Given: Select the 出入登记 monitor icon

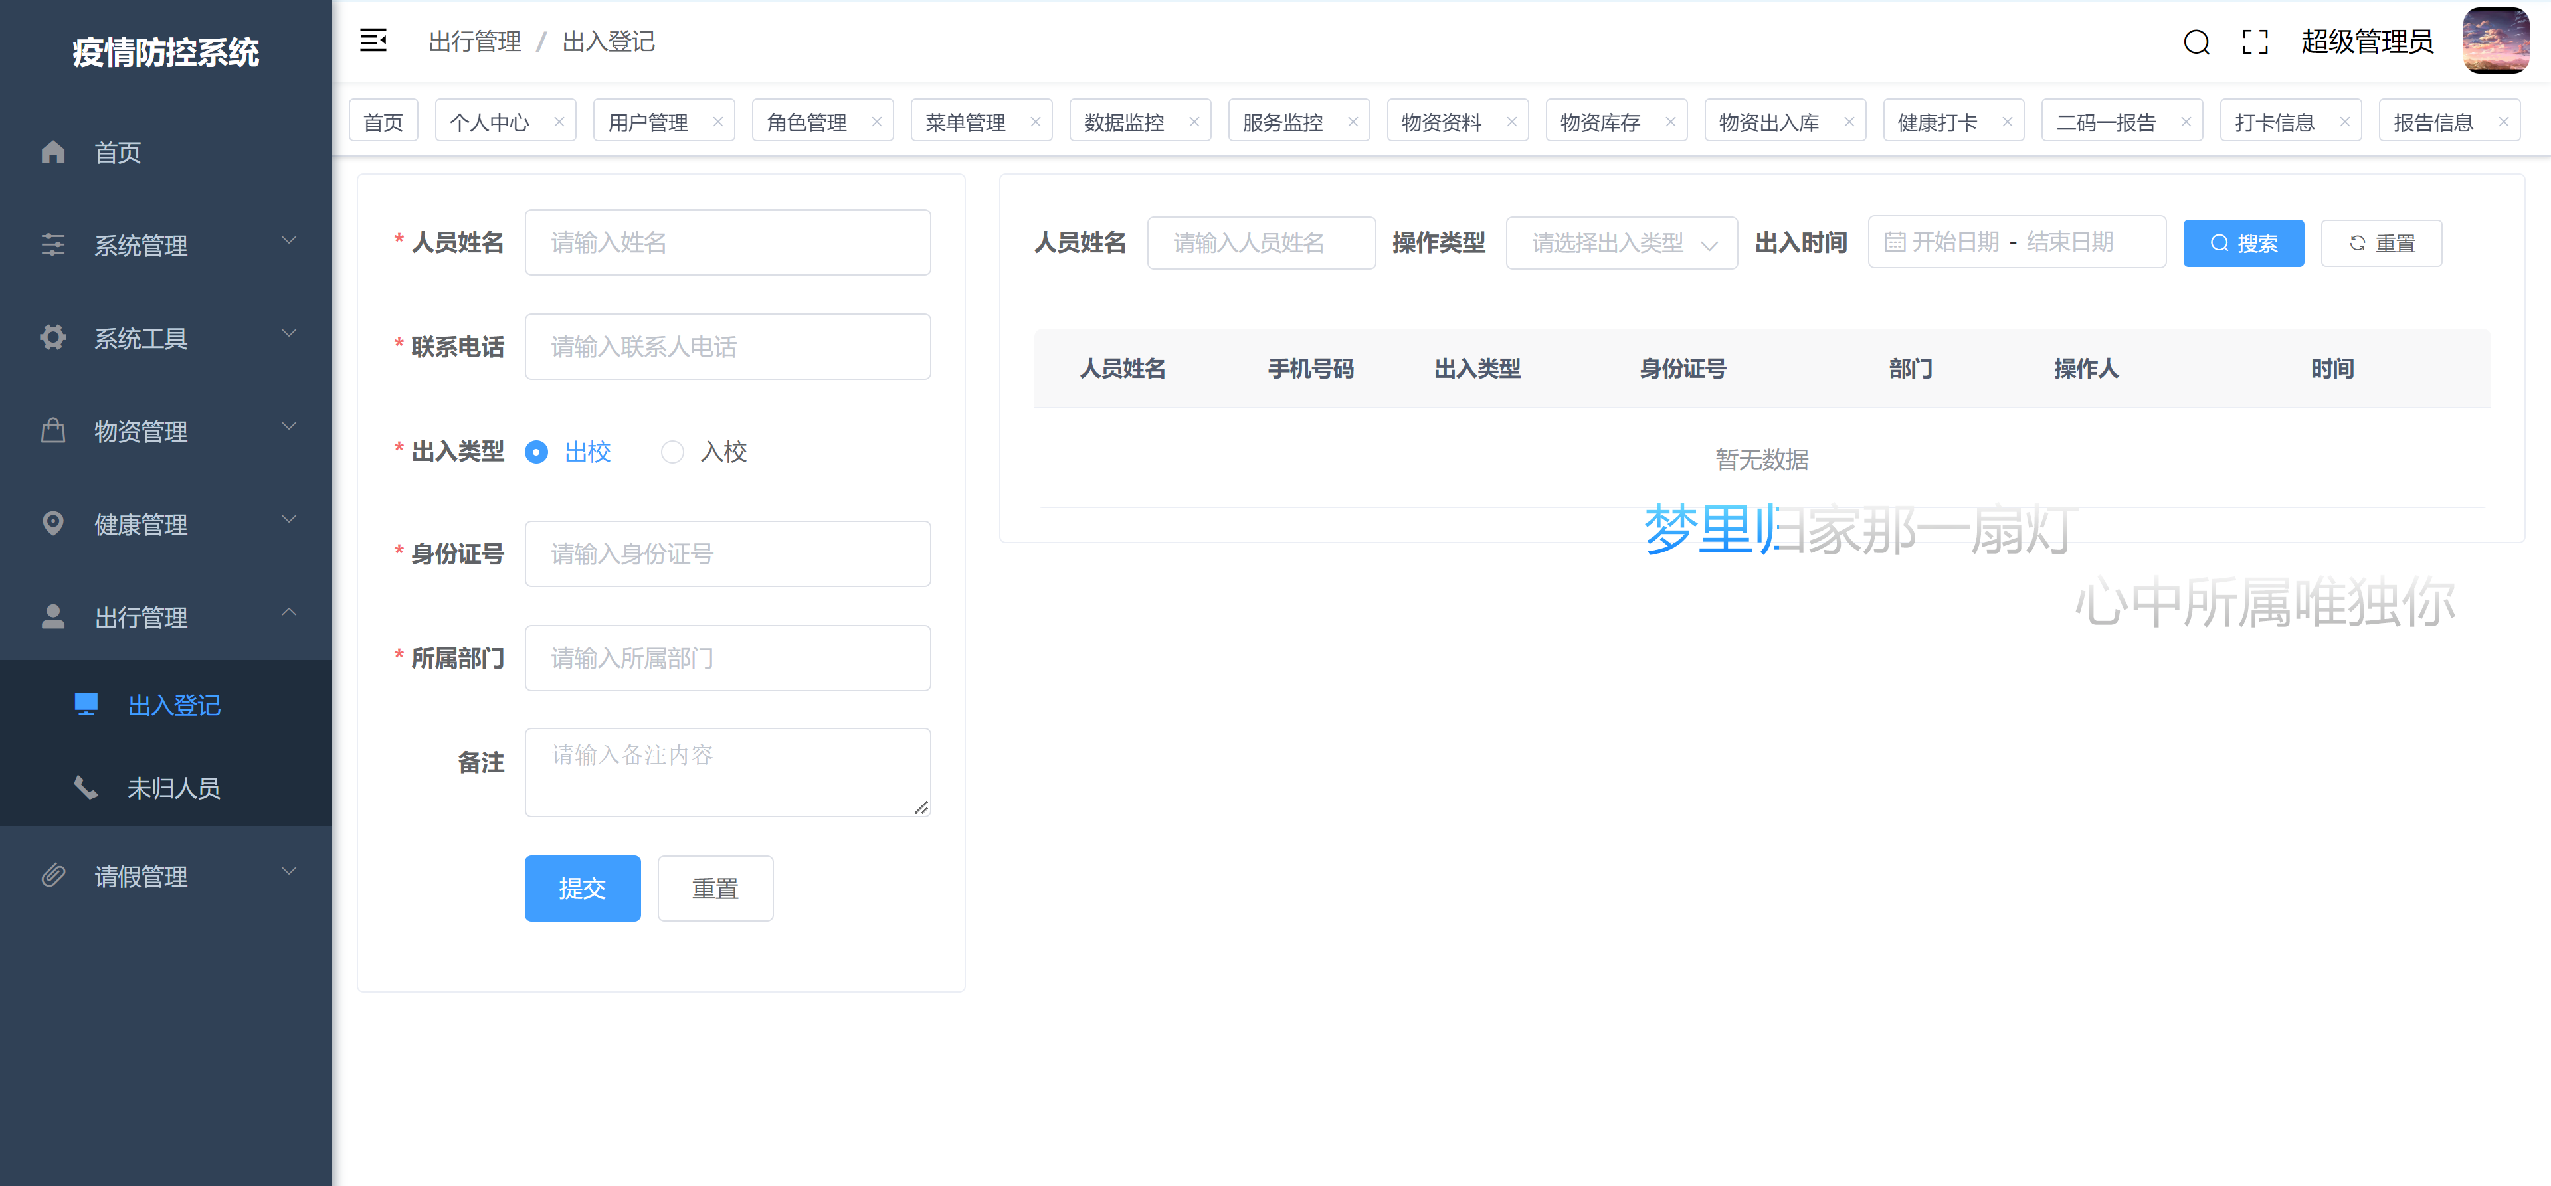Looking at the screenshot, I should (86, 704).
